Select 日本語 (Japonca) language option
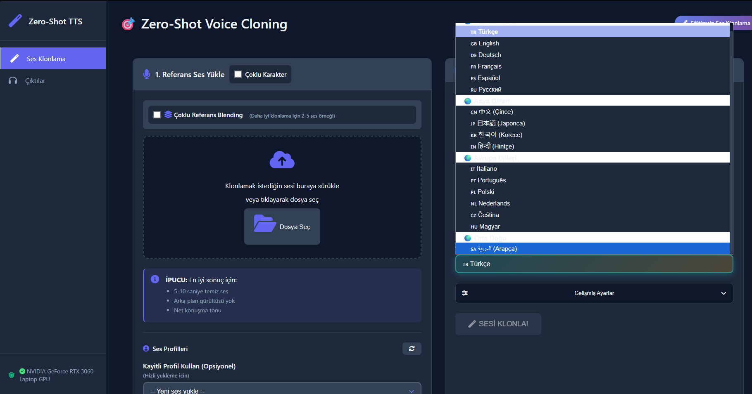Screen dimensions: 752x394 593,123
